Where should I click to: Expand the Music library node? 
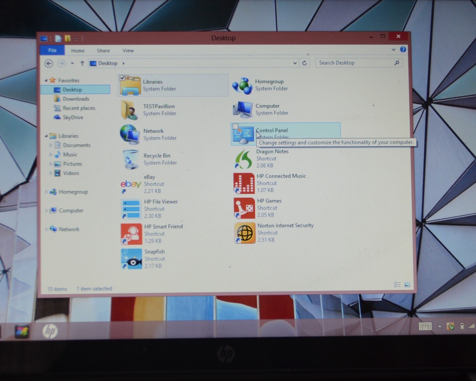coord(51,154)
